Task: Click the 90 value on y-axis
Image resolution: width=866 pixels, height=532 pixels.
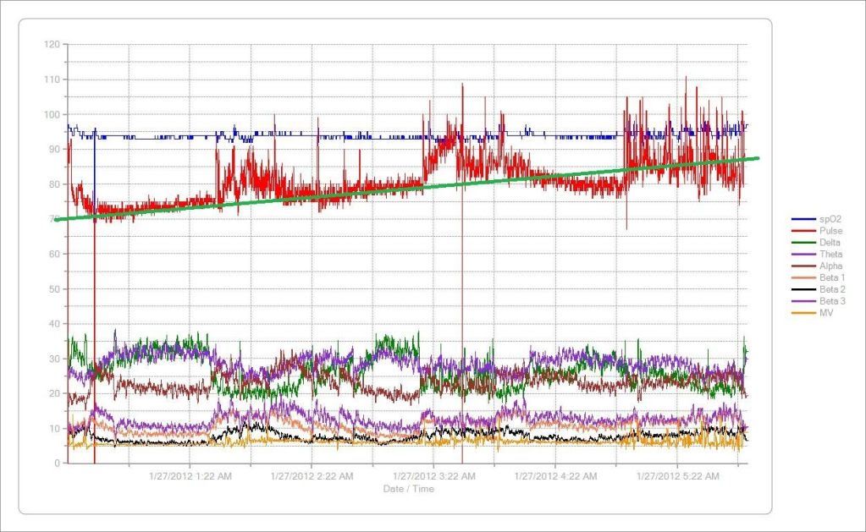Action: click(54, 149)
